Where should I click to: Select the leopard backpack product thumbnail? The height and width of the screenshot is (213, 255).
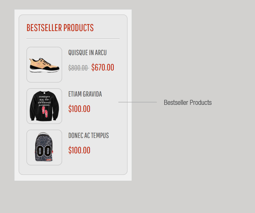(44, 148)
